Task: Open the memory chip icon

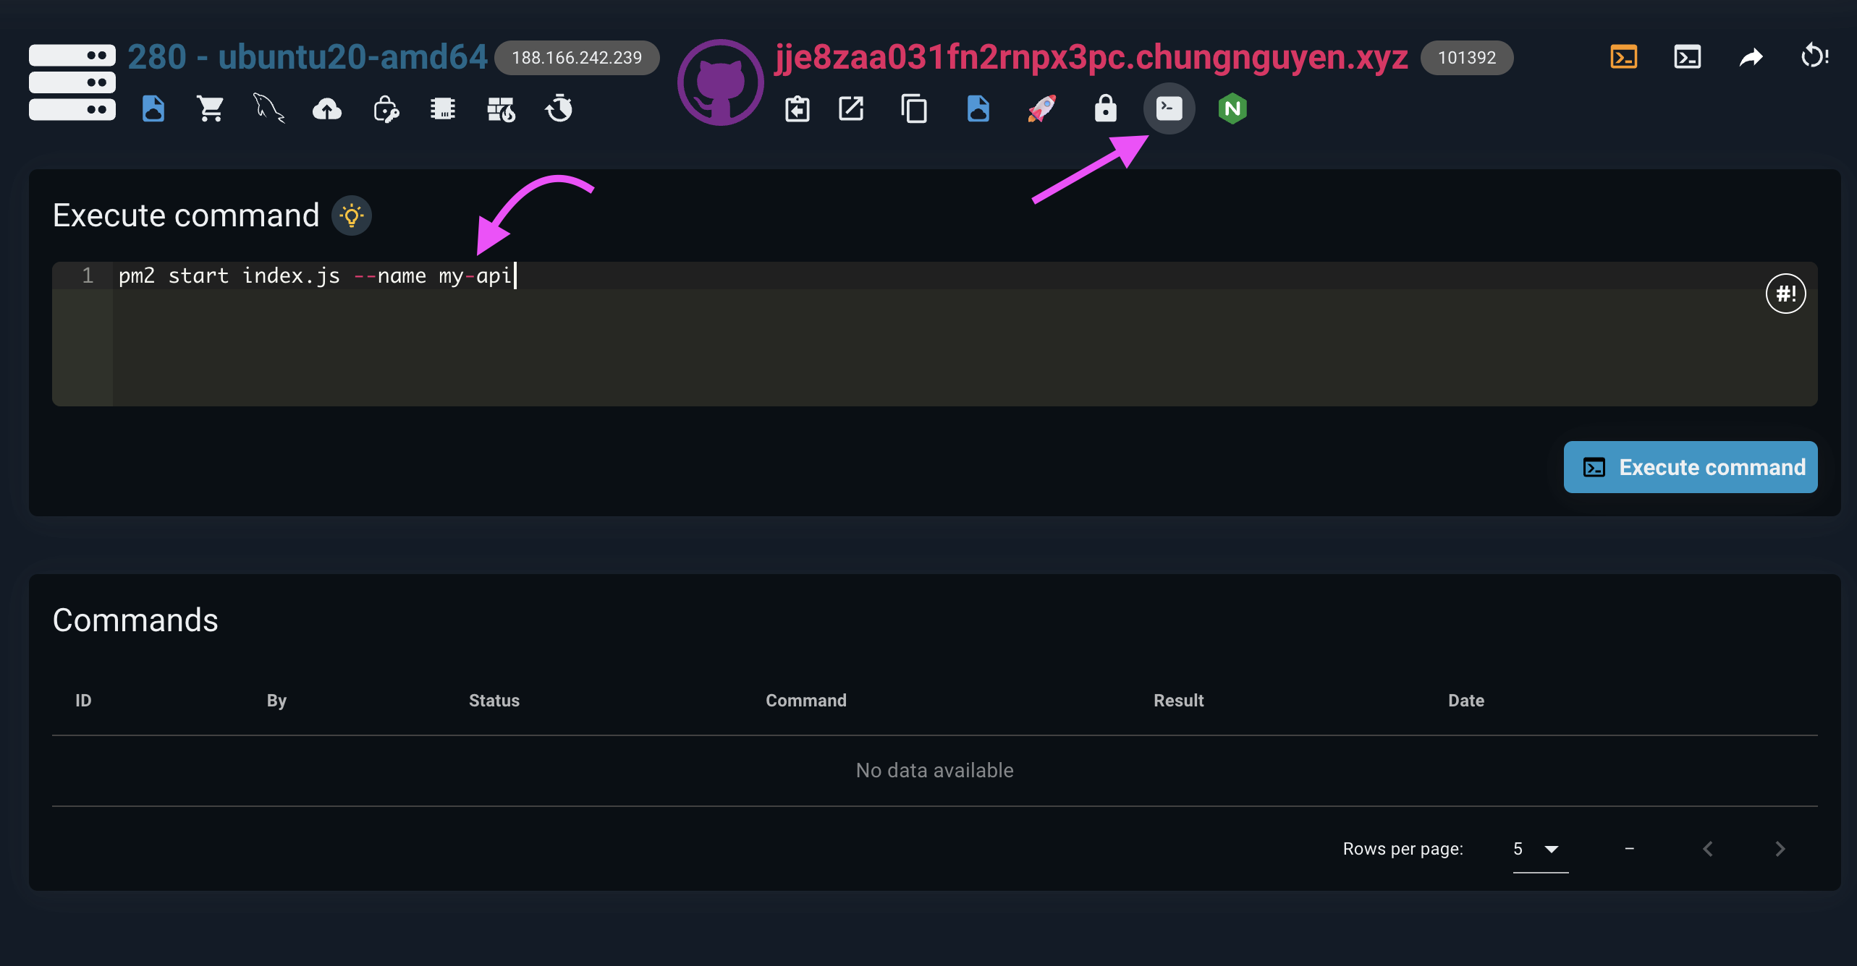Action: click(x=442, y=109)
